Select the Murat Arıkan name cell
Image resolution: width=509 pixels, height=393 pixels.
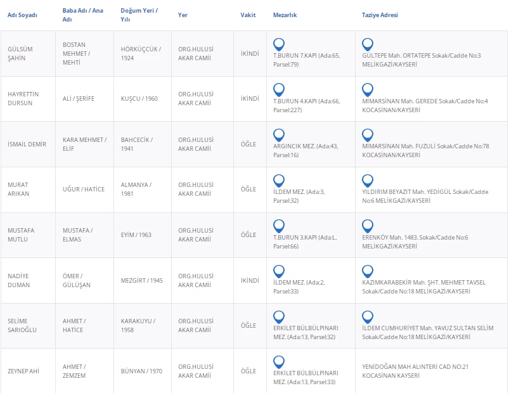18,189
